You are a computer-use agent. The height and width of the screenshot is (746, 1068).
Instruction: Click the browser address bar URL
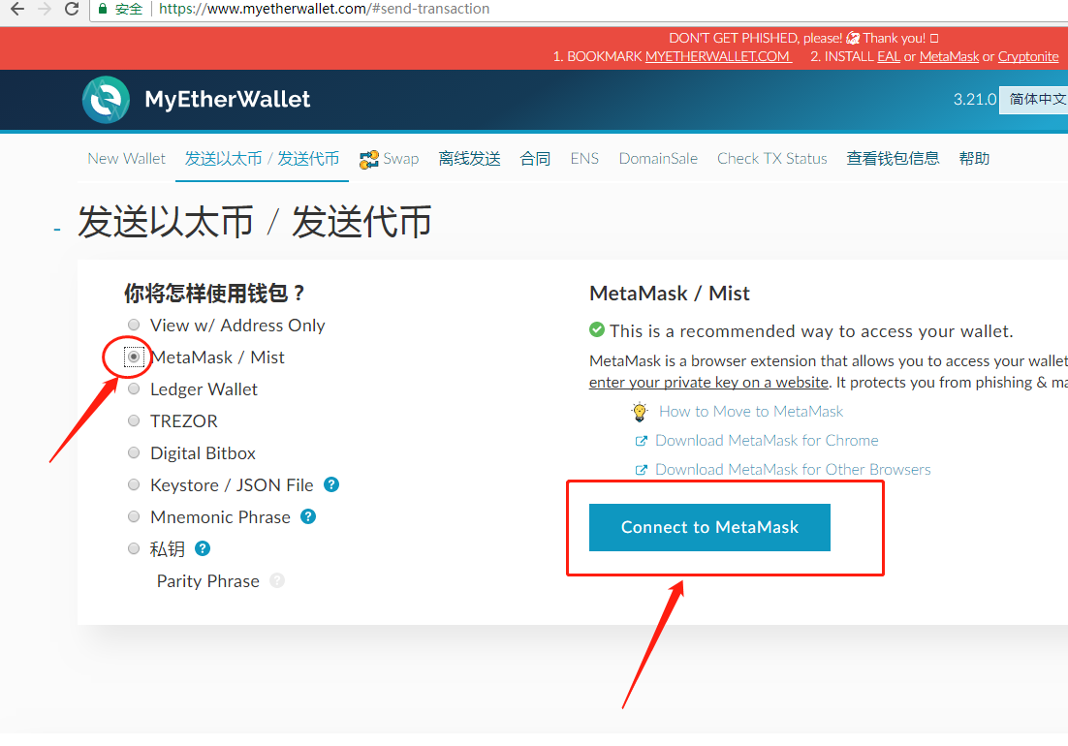point(324,9)
